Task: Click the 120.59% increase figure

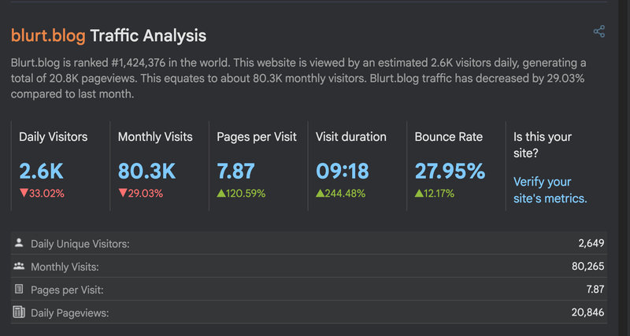Action: pos(246,194)
